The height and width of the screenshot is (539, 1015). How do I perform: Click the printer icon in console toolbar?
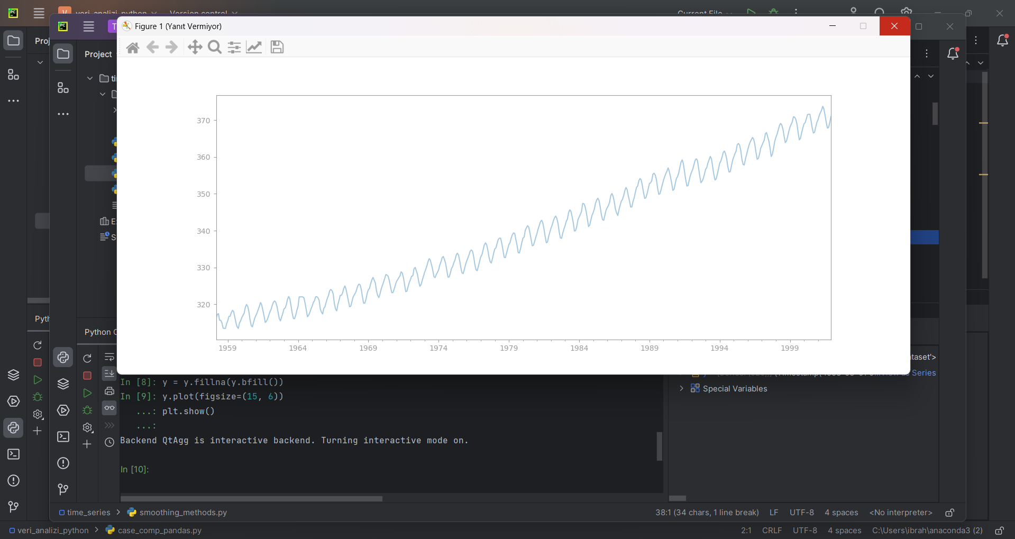click(x=109, y=391)
